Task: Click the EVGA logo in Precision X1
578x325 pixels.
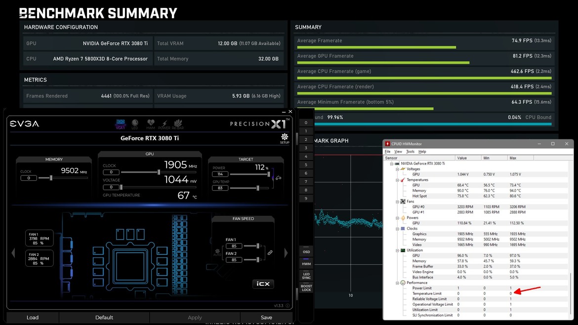Action: (24, 124)
